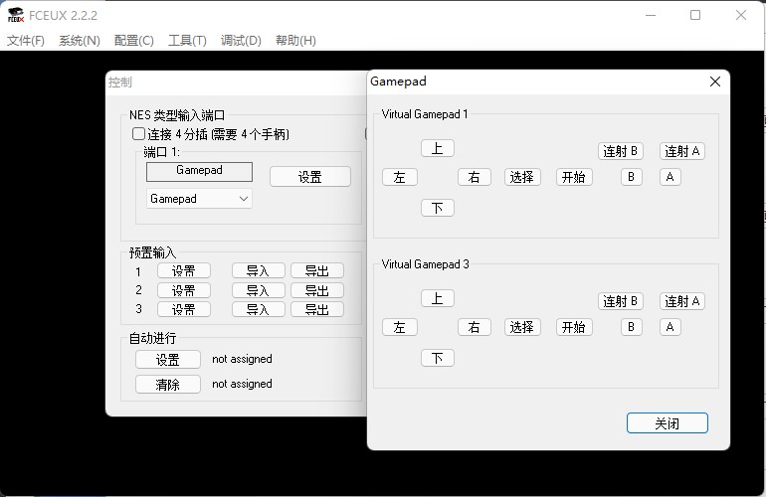Click the 端口 1 设置 button in 控制 window
This screenshot has width=766, height=497.
(310, 176)
